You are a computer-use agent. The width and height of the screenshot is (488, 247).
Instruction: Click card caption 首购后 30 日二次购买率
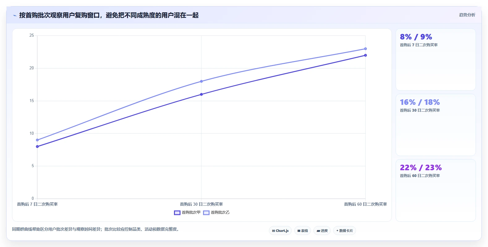[420, 110]
